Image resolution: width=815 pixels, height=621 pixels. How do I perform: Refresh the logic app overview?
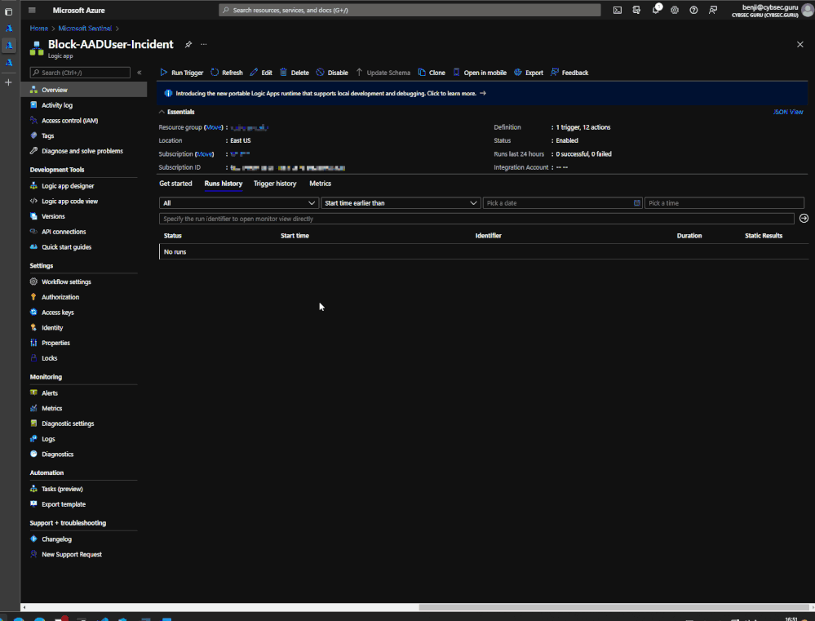pyautogui.click(x=227, y=73)
